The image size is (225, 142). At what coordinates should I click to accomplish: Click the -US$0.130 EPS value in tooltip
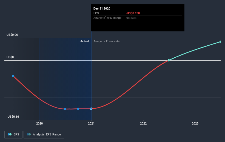pyautogui.click(x=133, y=13)
